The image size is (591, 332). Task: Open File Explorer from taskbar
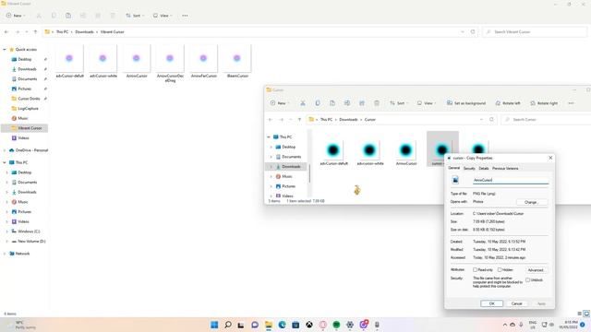tap(269, 325)
